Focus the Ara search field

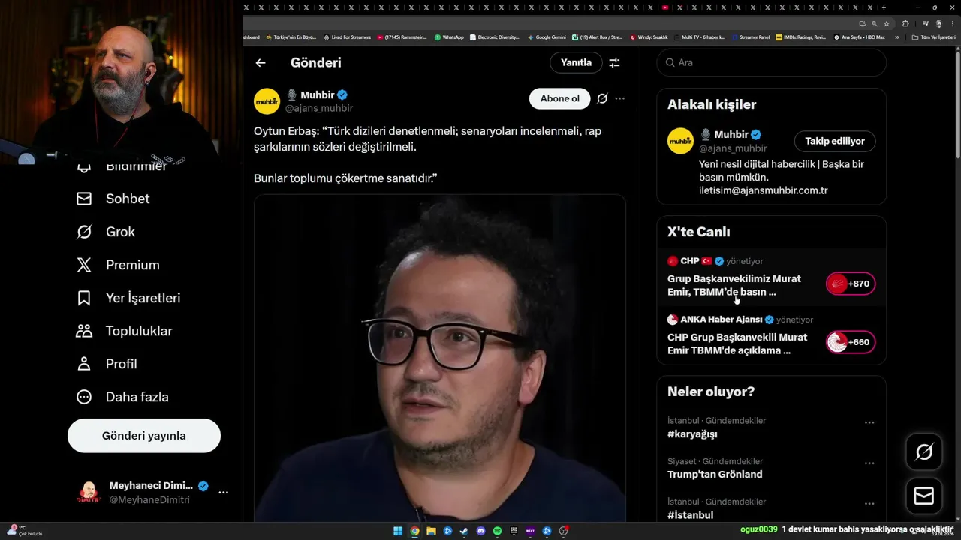tap(772, 62)
